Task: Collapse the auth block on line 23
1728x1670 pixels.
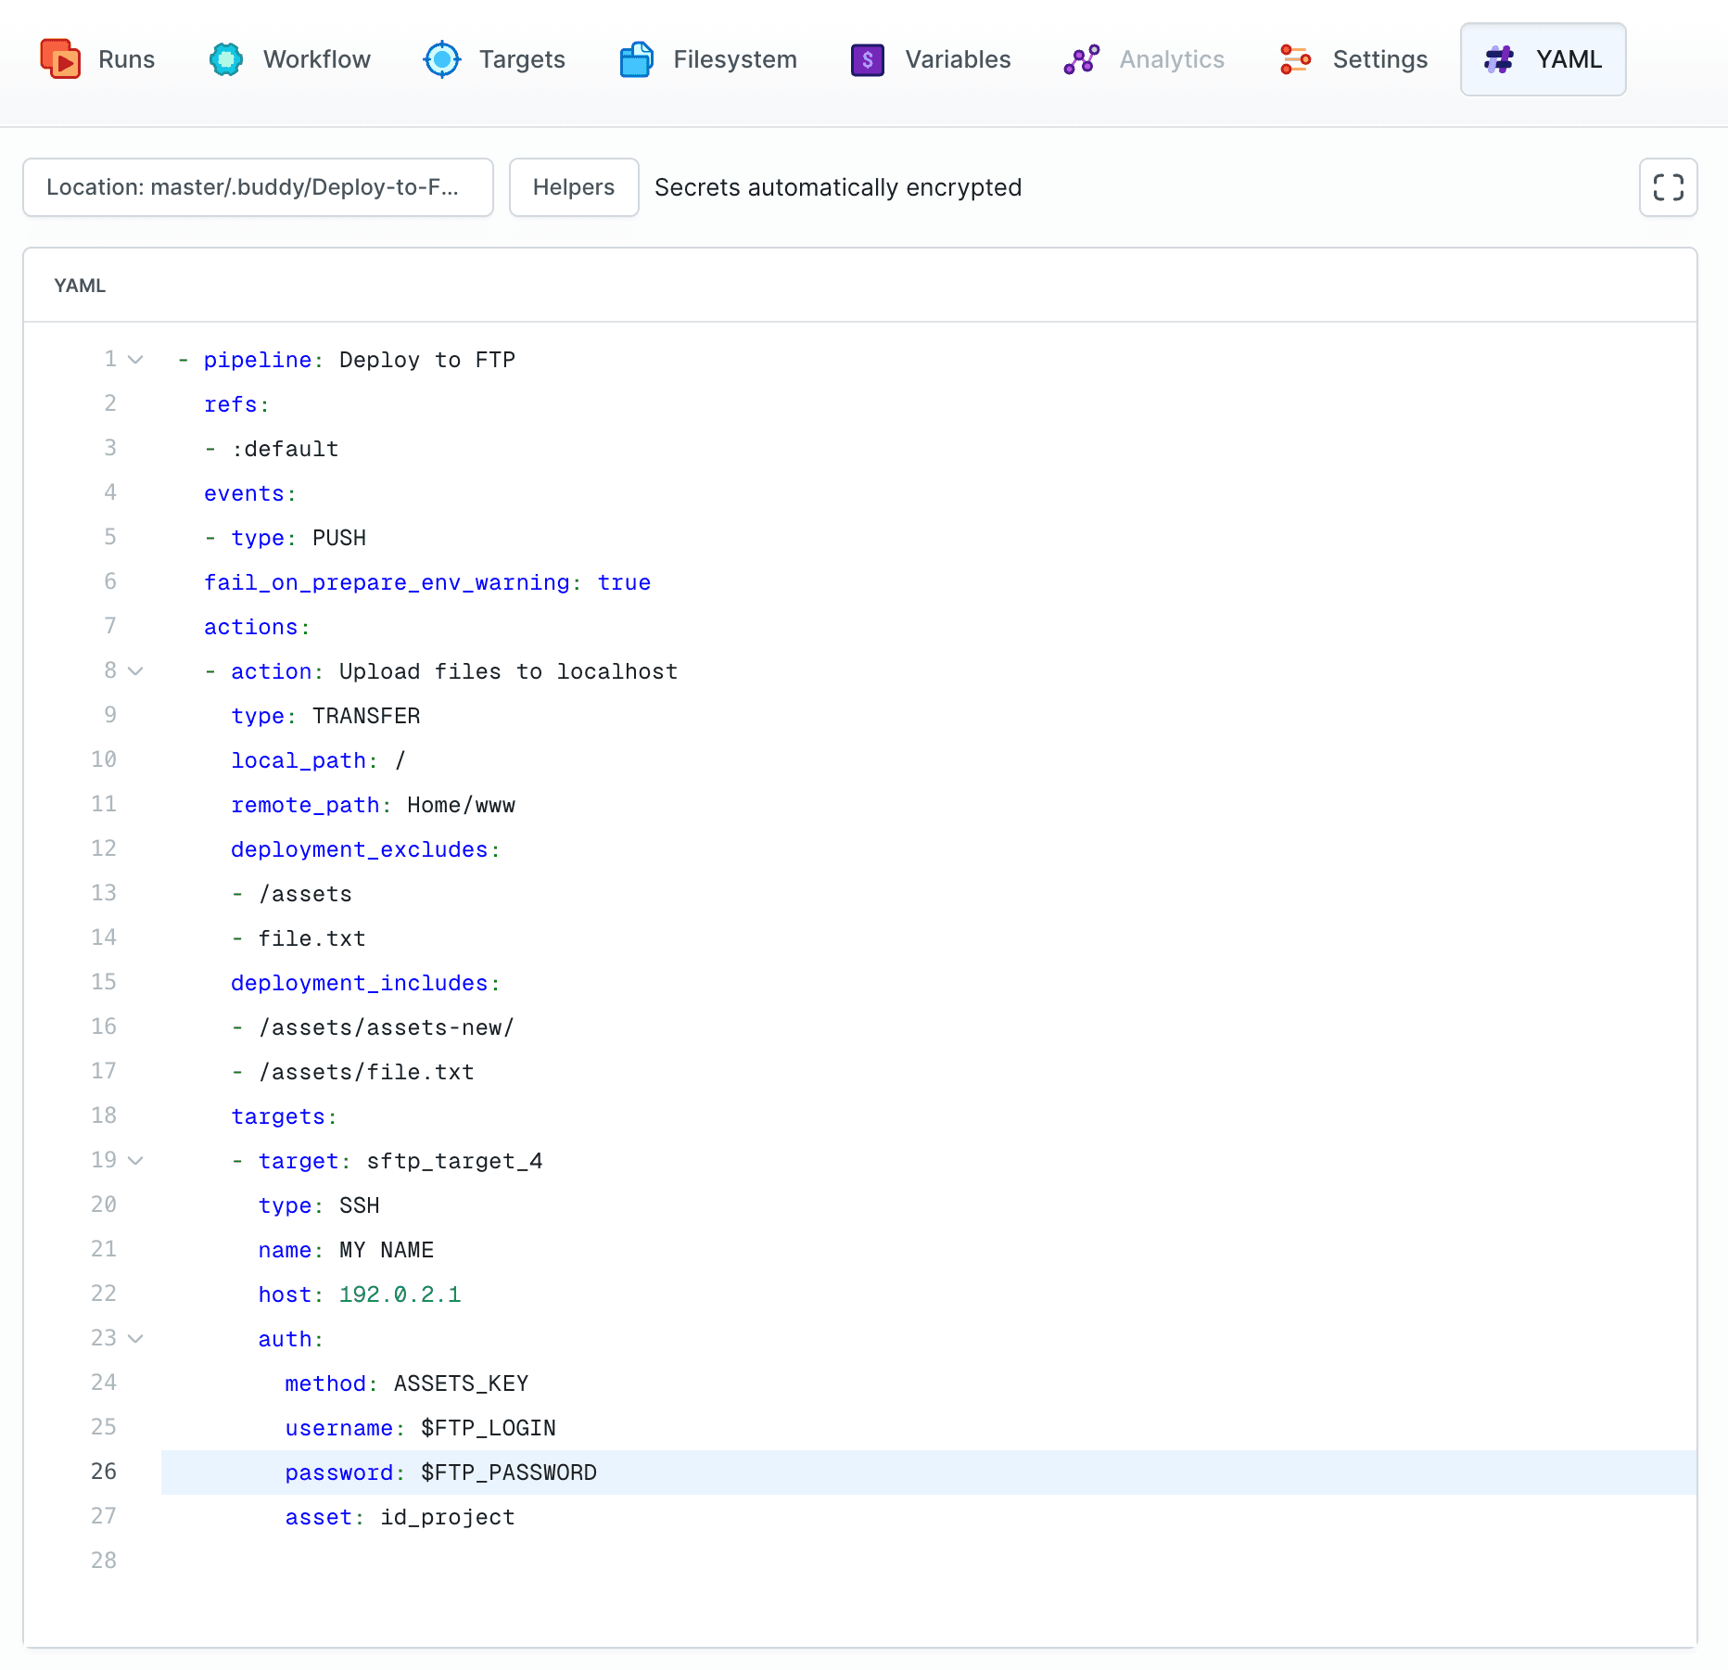Action: pyautogui.click(x=136, y=1338)
